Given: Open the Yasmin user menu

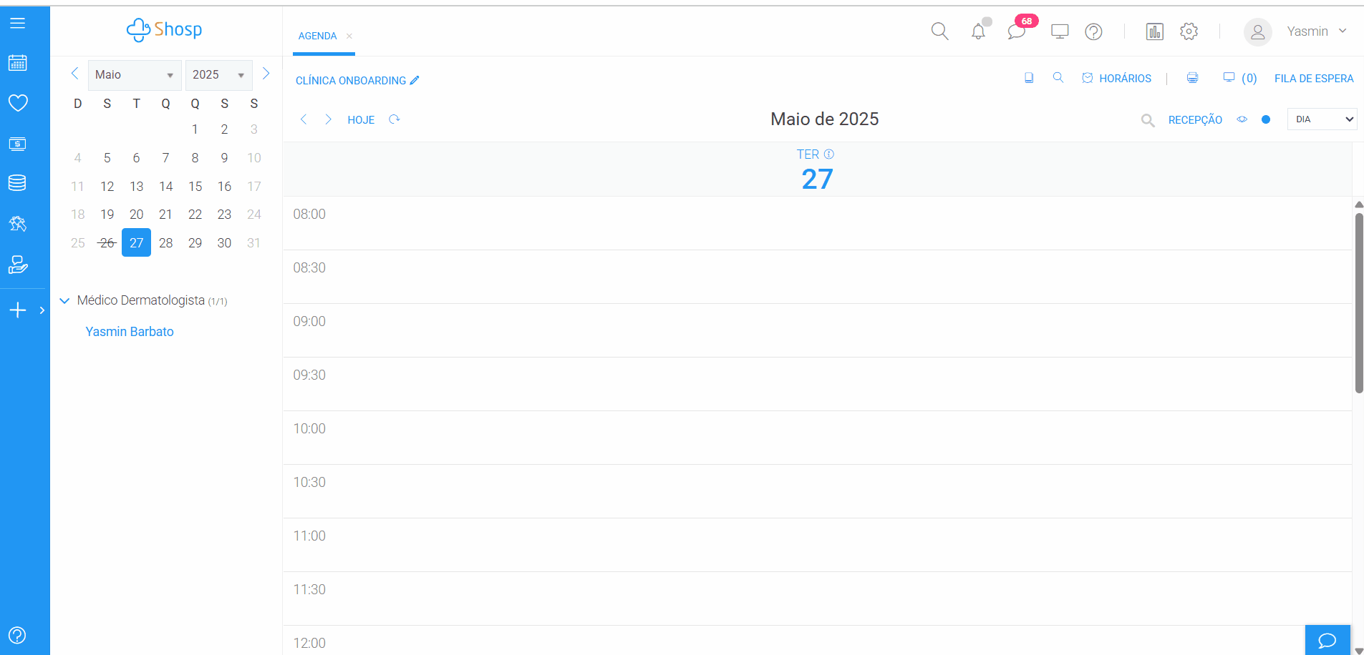Looking at the screenshot, I should tap(1297, 31).
